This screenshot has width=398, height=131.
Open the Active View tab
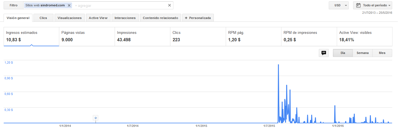98,18
